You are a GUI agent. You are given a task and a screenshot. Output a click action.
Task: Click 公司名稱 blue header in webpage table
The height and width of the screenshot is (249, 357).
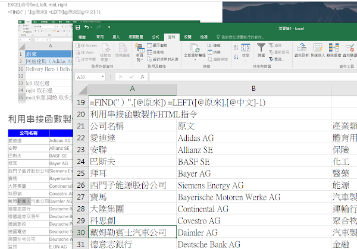tap(29, 133)
